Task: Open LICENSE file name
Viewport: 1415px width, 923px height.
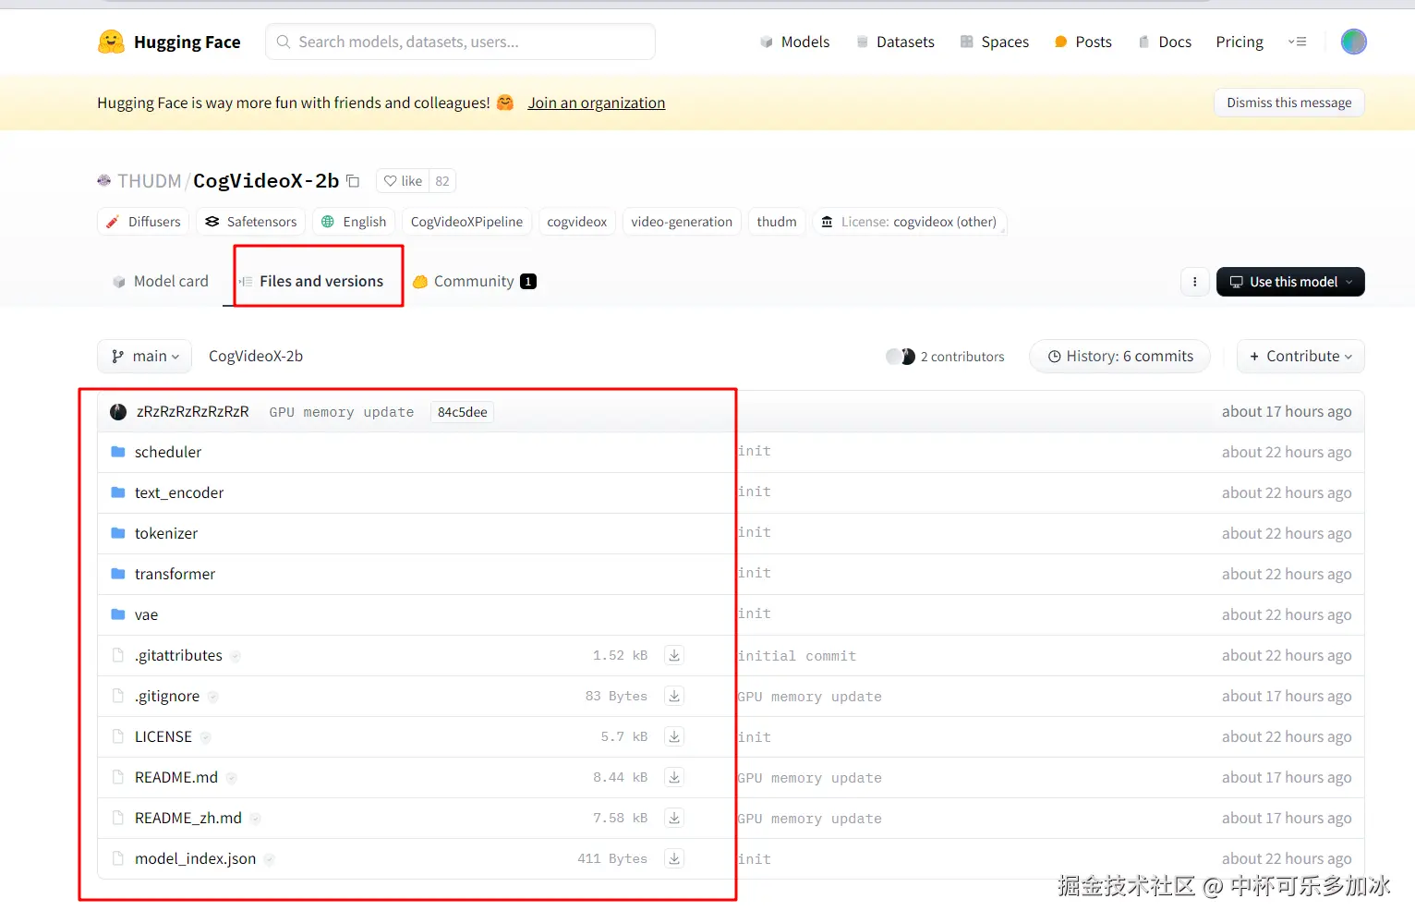Action: tap(163, 736)
